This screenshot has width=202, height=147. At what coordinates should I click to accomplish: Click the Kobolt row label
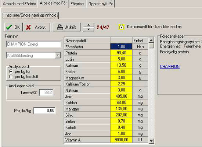point(87,127)
